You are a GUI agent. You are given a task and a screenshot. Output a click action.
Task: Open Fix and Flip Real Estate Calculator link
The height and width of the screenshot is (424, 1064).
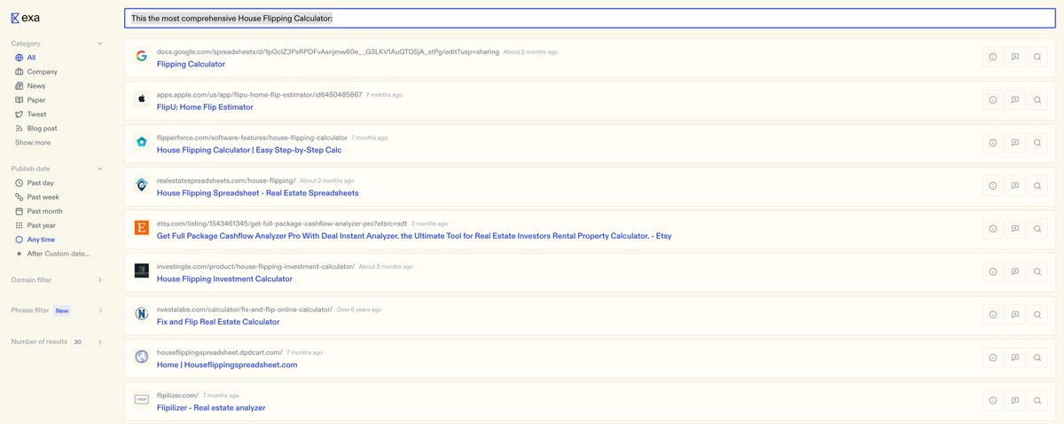point(218,322)
